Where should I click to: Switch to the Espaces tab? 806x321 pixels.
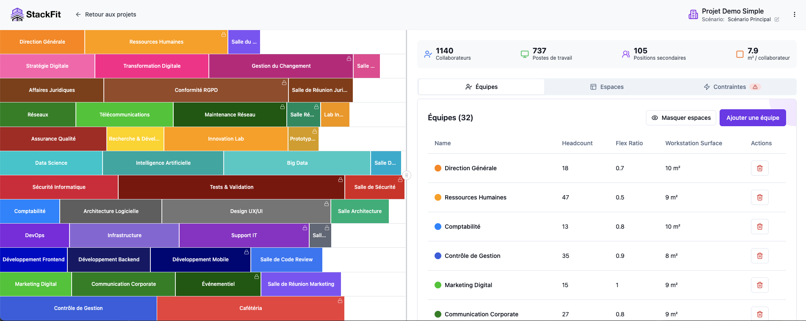click(x=607, y=87)
